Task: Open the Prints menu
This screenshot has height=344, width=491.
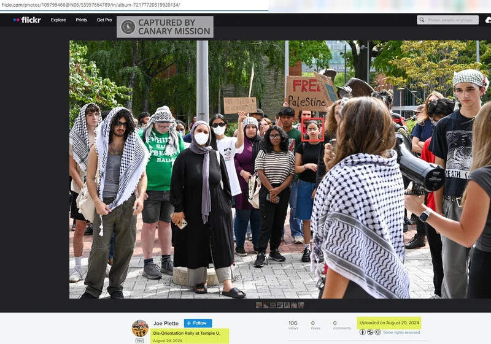Action: (x=81, y=20)
